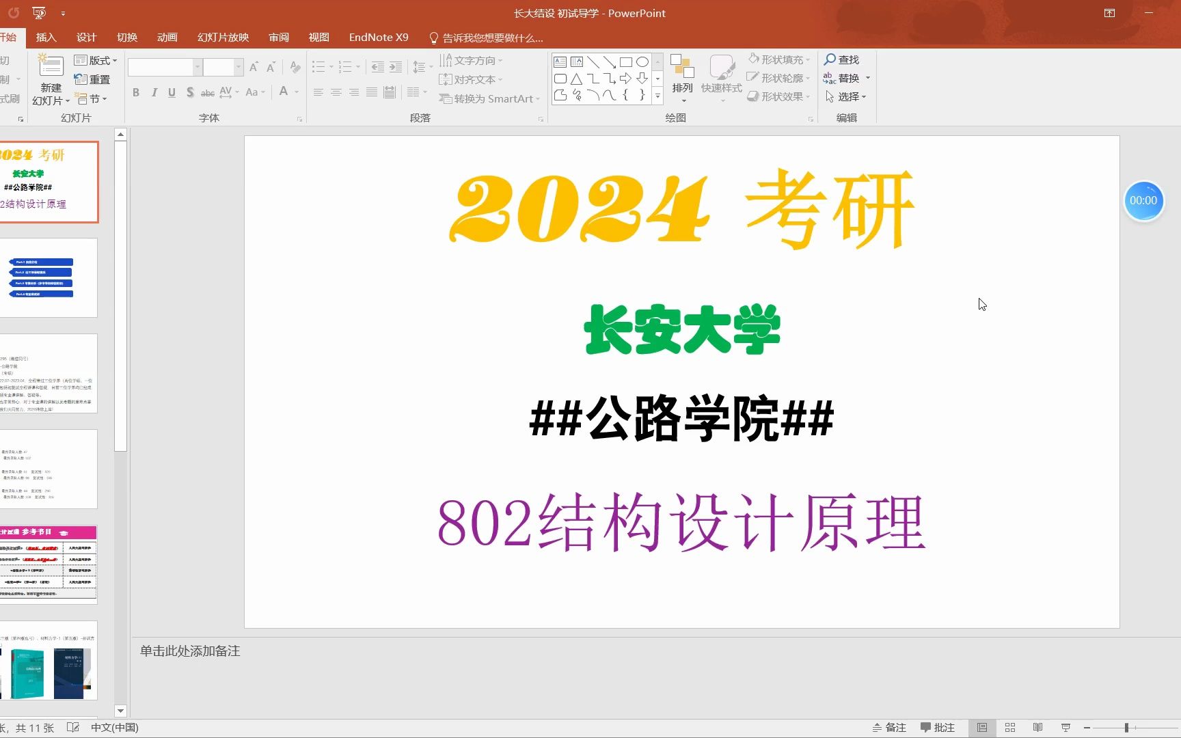Click the Underline icon
The width and height of the screenshot is (1181, 738).
[x=172, y=92]
